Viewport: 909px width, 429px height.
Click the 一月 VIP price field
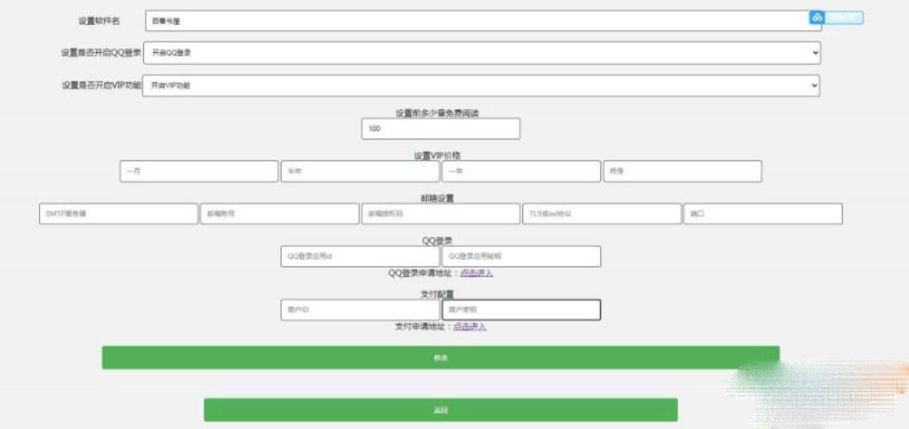pyautogui.click(x=198, y=172)
